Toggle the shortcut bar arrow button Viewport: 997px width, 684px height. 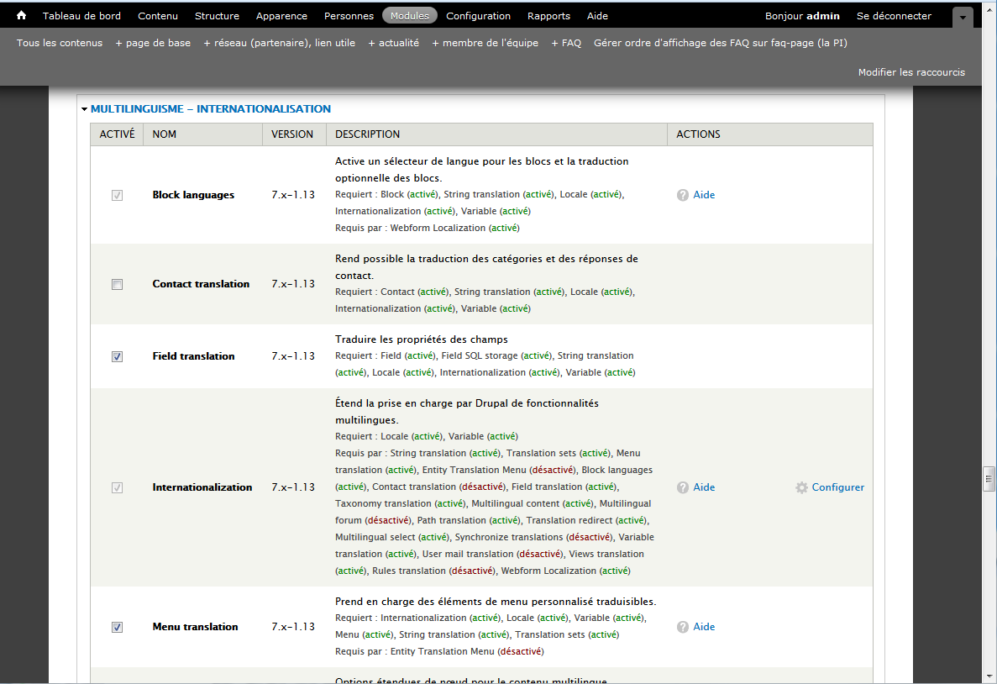pyautogui.click(x=963, y=18)
